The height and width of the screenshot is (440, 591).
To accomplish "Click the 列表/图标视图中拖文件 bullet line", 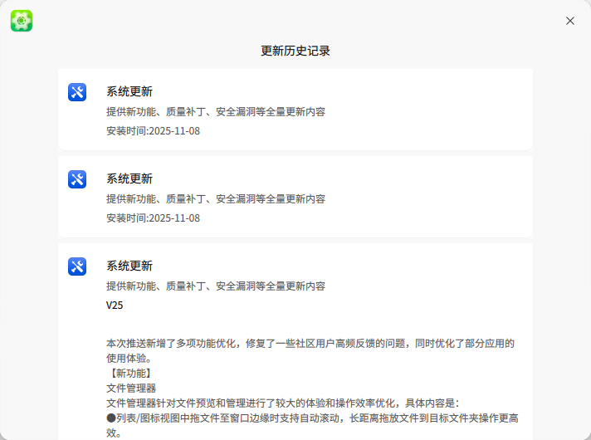I will click(312, 426).
